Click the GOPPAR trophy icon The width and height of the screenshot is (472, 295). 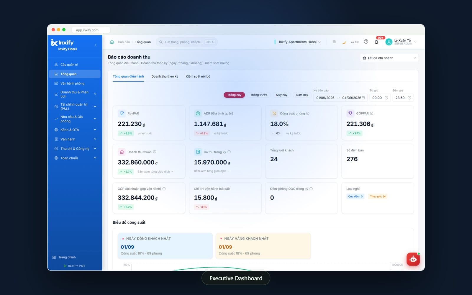[x=350, y=113]
